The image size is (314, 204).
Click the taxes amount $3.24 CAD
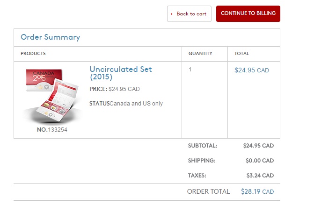pos(260,176)
